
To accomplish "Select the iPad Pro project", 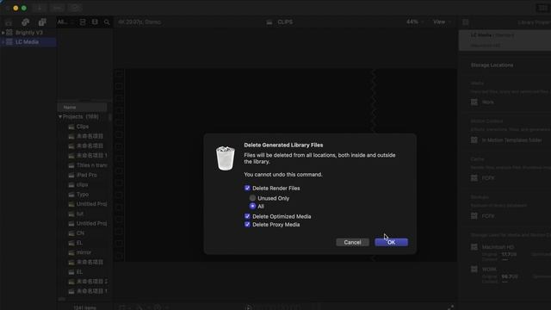I will pos(86,175).
